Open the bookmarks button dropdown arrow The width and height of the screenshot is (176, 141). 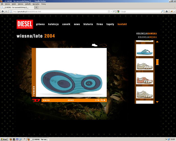point(174,12)
